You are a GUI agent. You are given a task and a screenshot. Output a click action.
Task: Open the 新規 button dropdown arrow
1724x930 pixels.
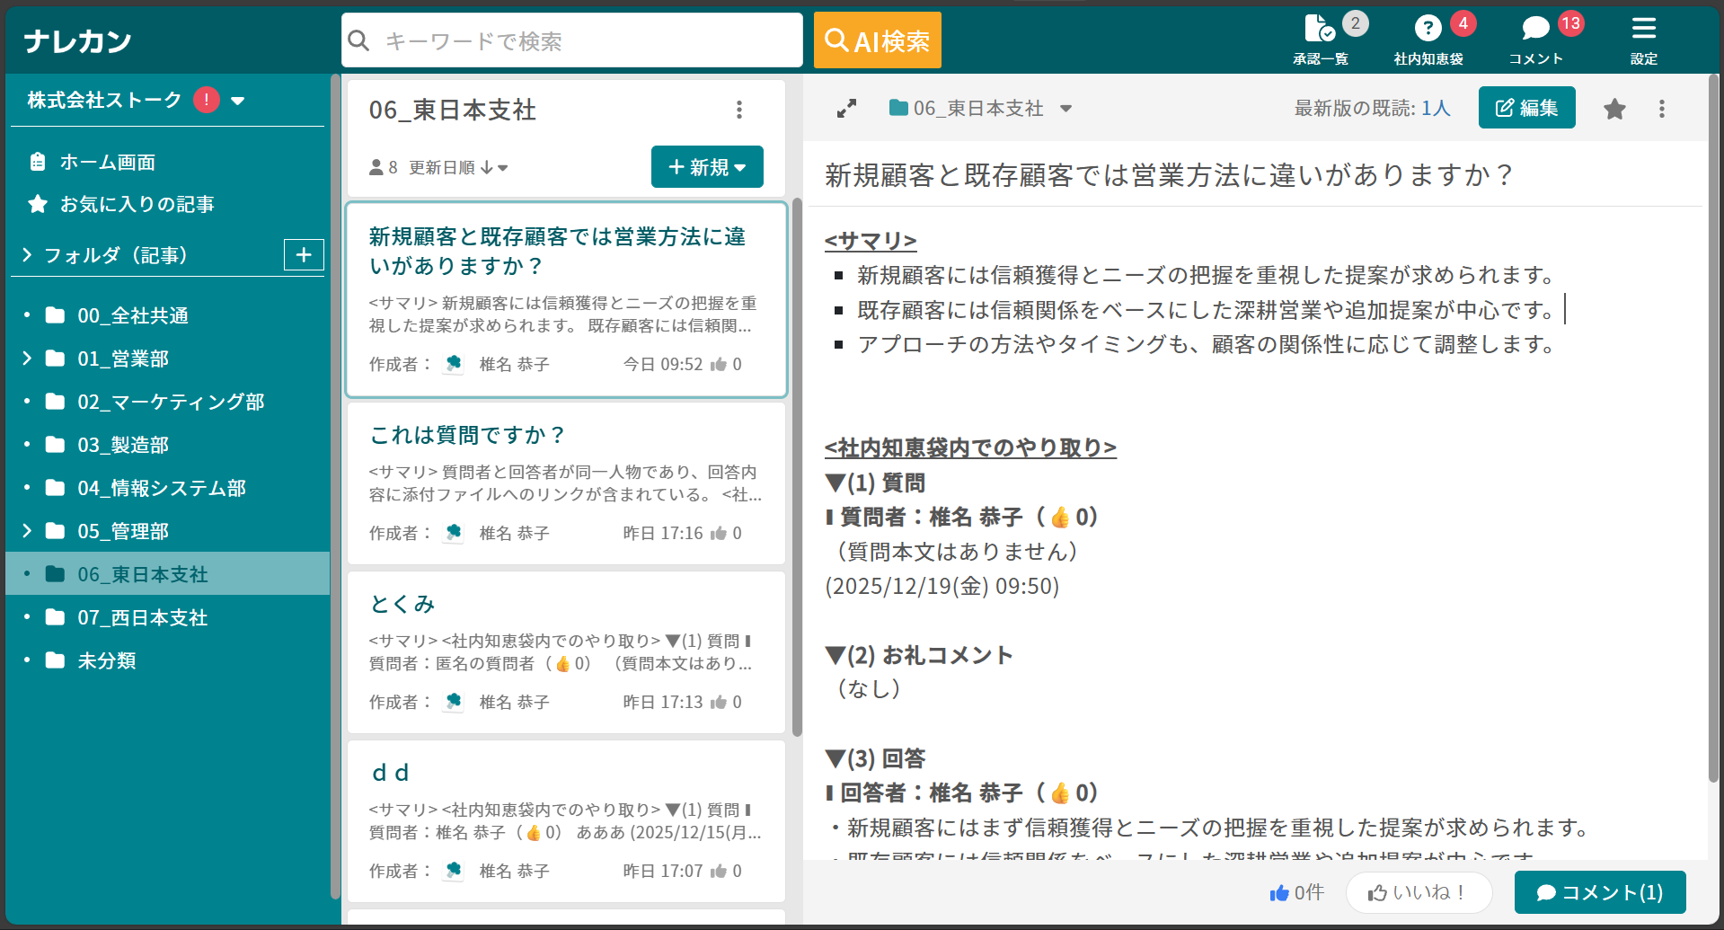coord(740,166)
